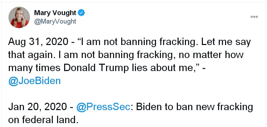Click the phrase "that again."
This screenshot has width=267, height=127.
coord(31,55)
